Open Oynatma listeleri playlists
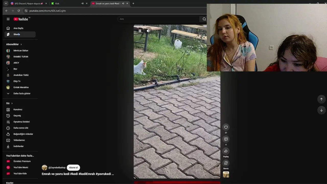The image size is (327, 184). [x=20, y=122]
